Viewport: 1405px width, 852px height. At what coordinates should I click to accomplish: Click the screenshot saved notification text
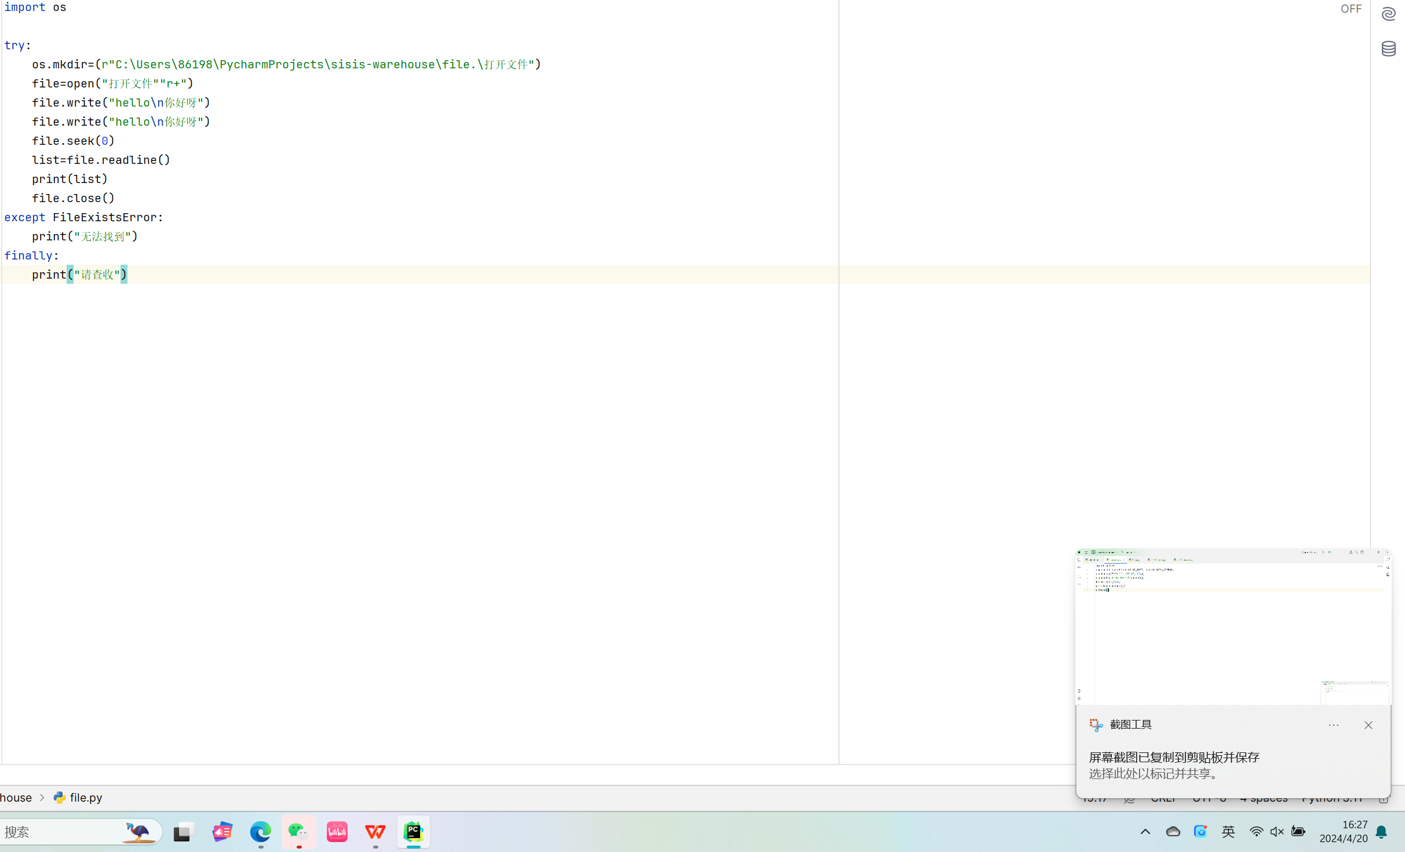(x=1174, y=757)
